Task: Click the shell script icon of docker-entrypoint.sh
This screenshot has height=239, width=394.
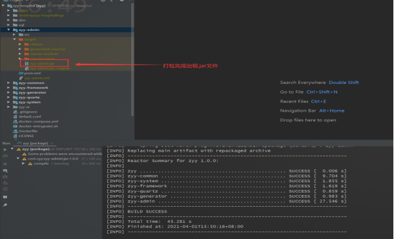Action: (16, 126)
